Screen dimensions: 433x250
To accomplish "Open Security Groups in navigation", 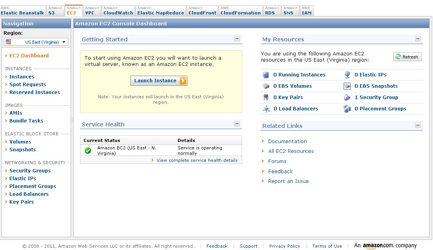I will (30, 171).
